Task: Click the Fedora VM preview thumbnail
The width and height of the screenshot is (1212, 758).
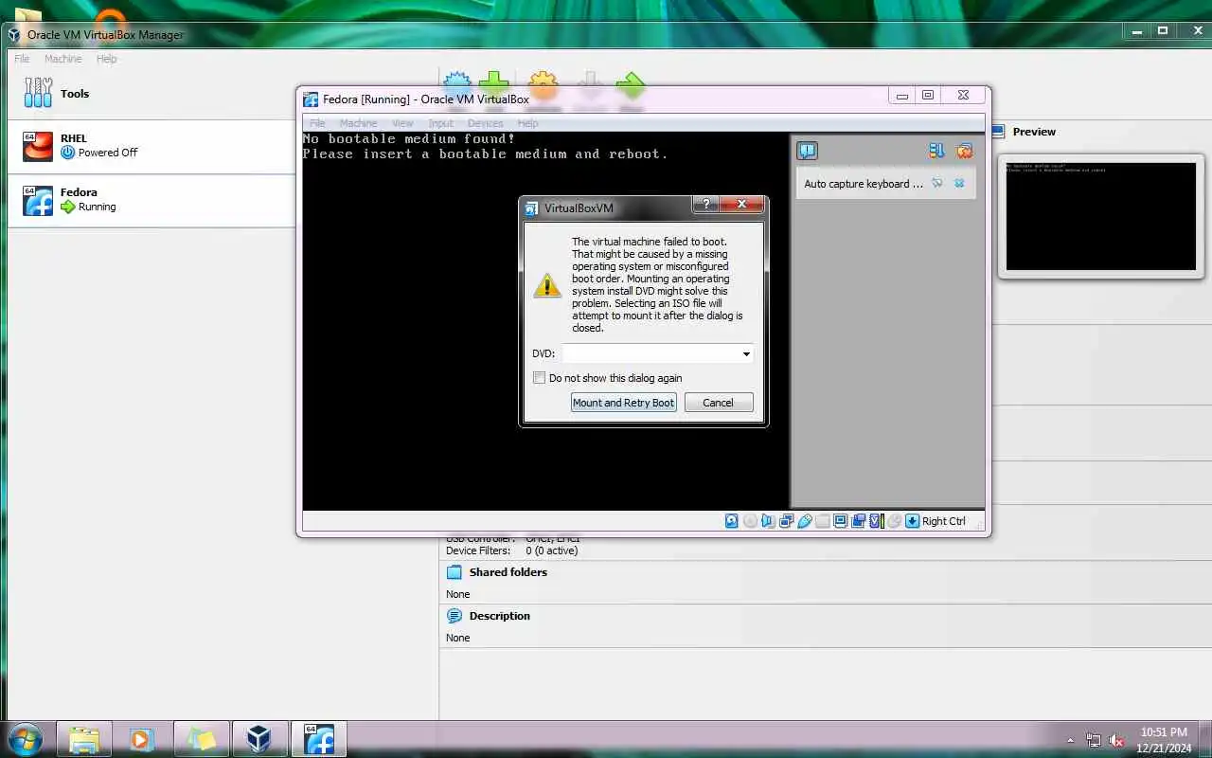Action: (x=1101, y=217)
